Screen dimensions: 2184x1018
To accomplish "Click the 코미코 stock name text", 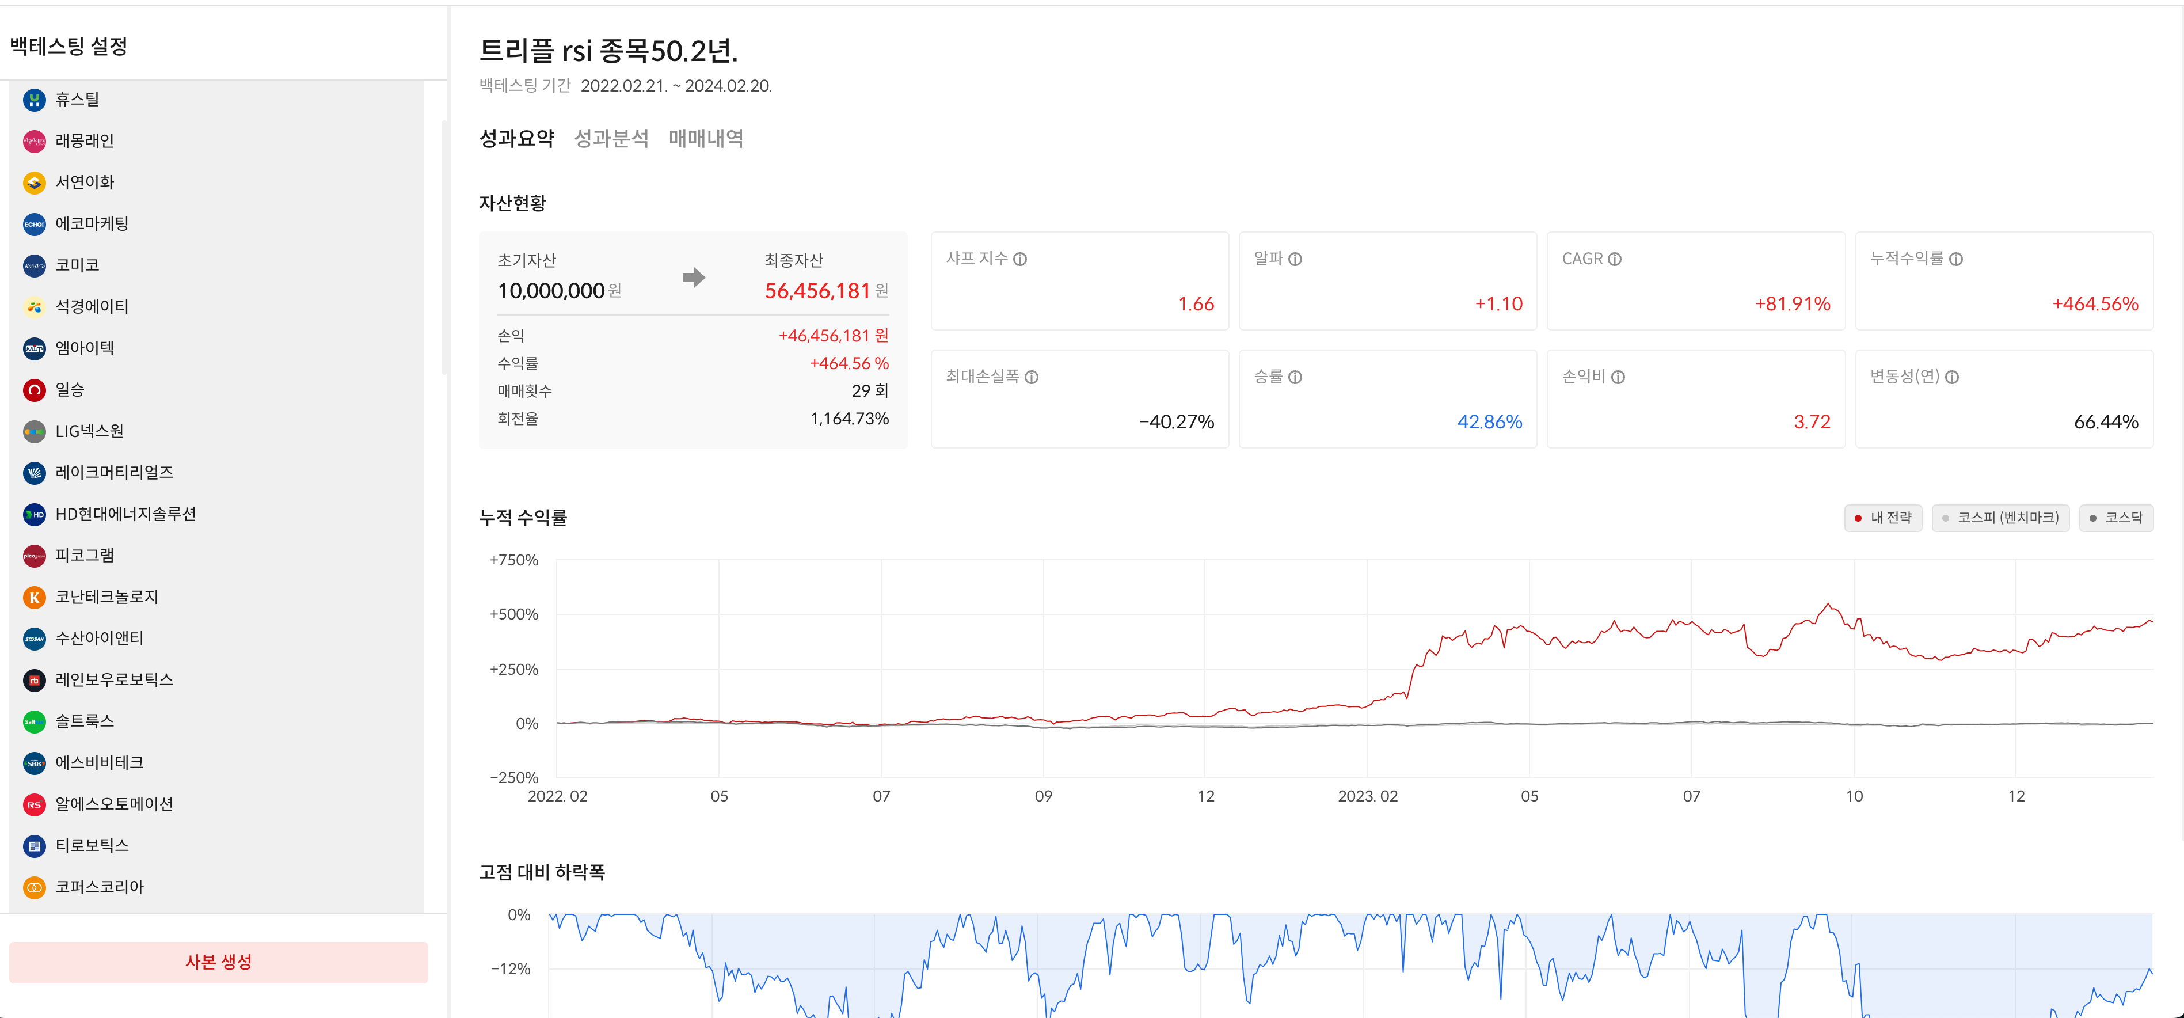I will [x=77, y=267].
